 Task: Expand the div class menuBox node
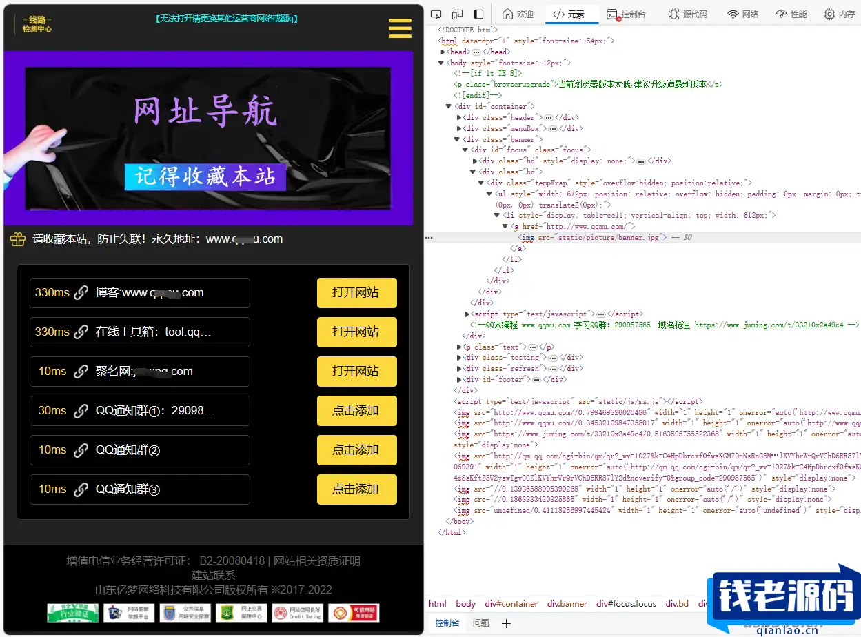point(459,129)
